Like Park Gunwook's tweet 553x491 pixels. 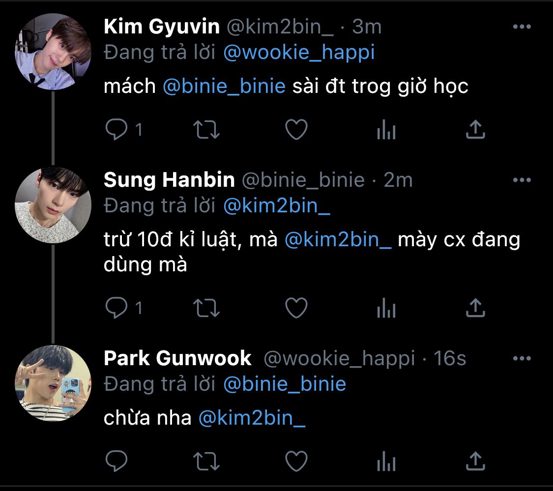pos(296,462)
